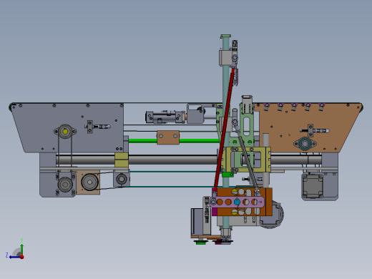Image resolution: width=372 pixels, height=279 pixels.
Task: Pick the gray slider block at the column top
Action: pyautogui.click(x=225, y=57)
